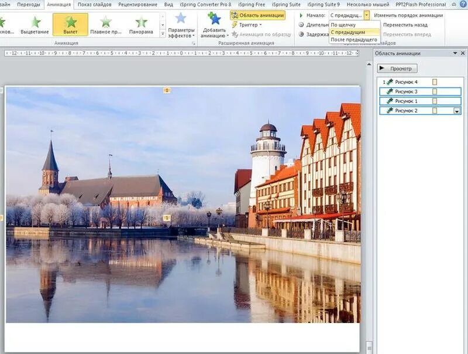Open the iSpring Suite 9 tab
468x354 pixels.
pyautogui.click(x=324, y=5)
